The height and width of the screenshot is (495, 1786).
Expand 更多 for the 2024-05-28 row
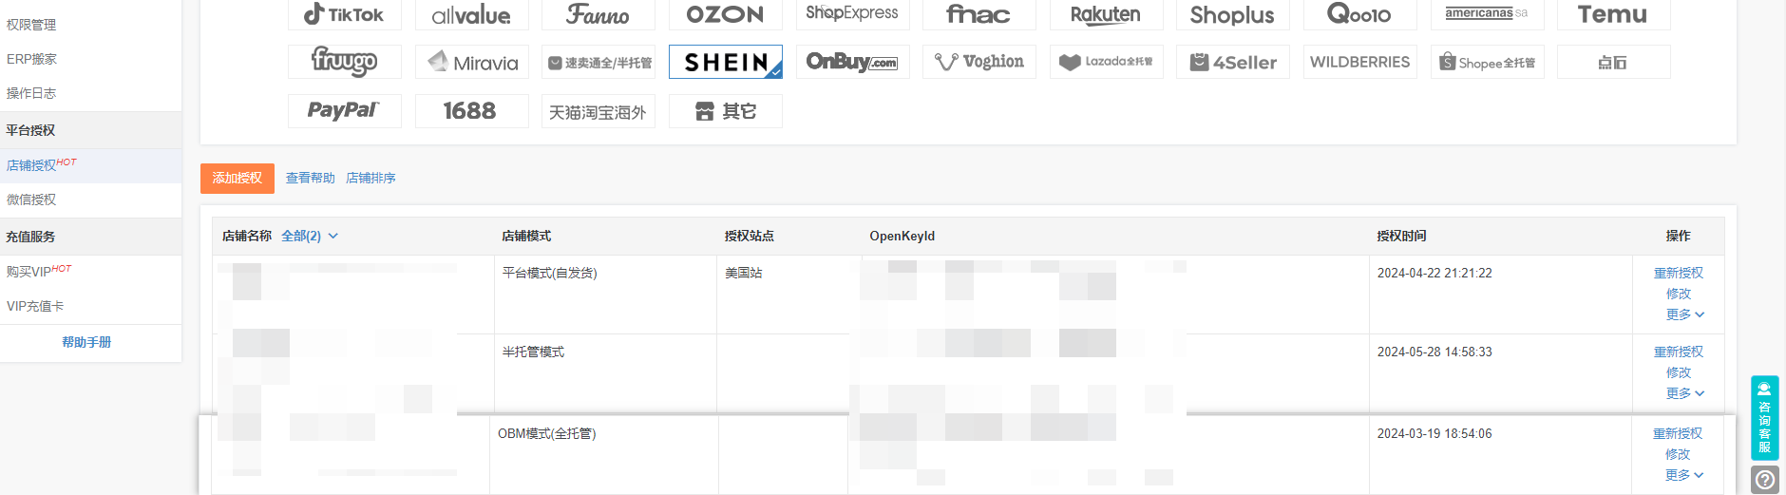click(1684, 393)
